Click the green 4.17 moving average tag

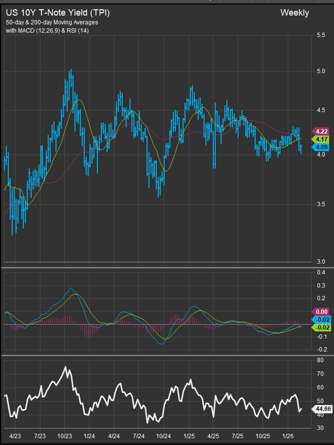[x=321, y=139]
